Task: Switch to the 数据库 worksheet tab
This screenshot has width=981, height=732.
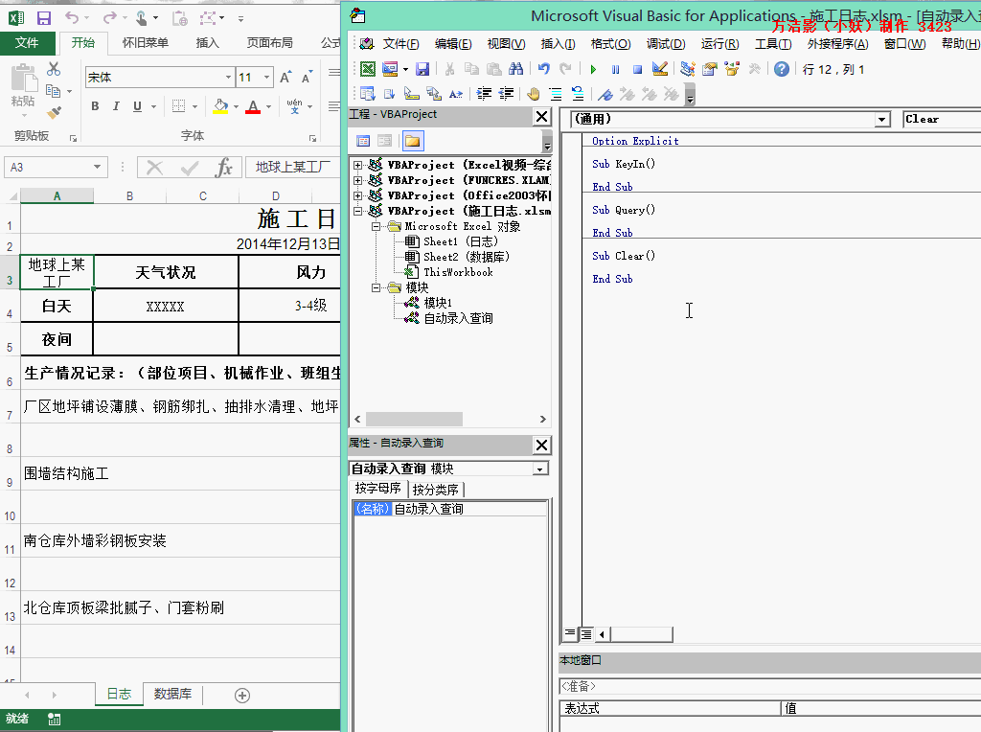Action: tap(172, 694)
